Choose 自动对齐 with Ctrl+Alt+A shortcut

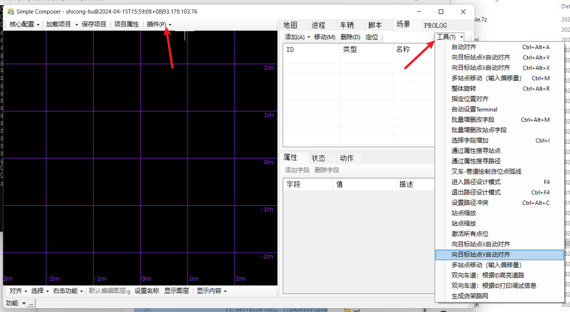464,47
